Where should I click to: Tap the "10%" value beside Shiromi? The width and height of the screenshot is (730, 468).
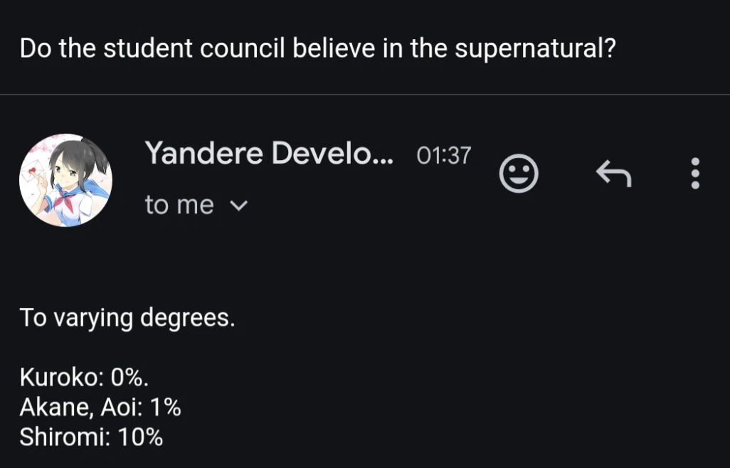[x=140, y=437]
